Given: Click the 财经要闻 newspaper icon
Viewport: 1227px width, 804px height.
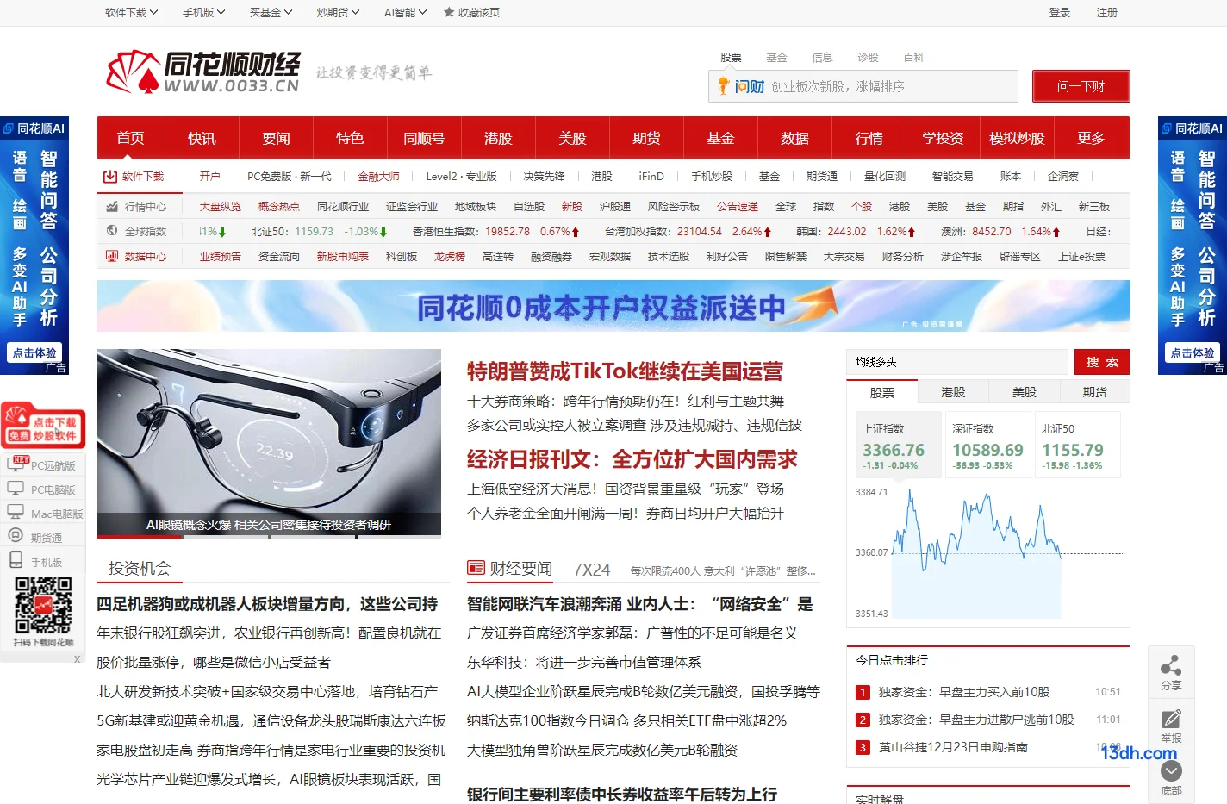Looking at the screenshot, I should (476, 568).
